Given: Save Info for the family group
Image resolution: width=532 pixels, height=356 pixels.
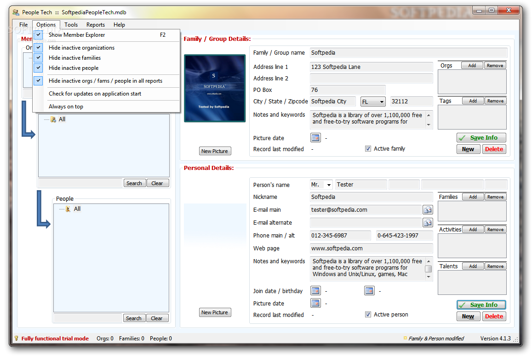Looking at the screenshot, I should point(481,138).
